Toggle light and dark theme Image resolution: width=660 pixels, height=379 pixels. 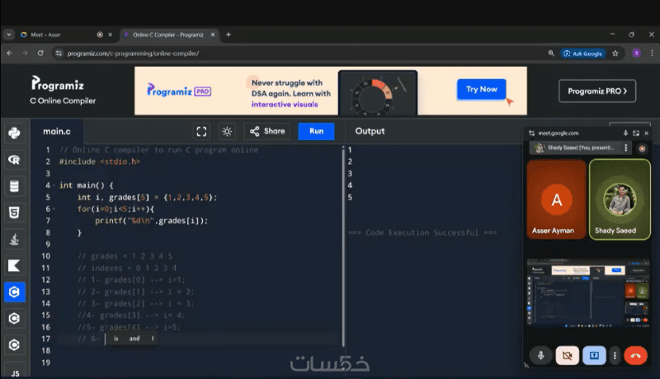click(227, 132)
